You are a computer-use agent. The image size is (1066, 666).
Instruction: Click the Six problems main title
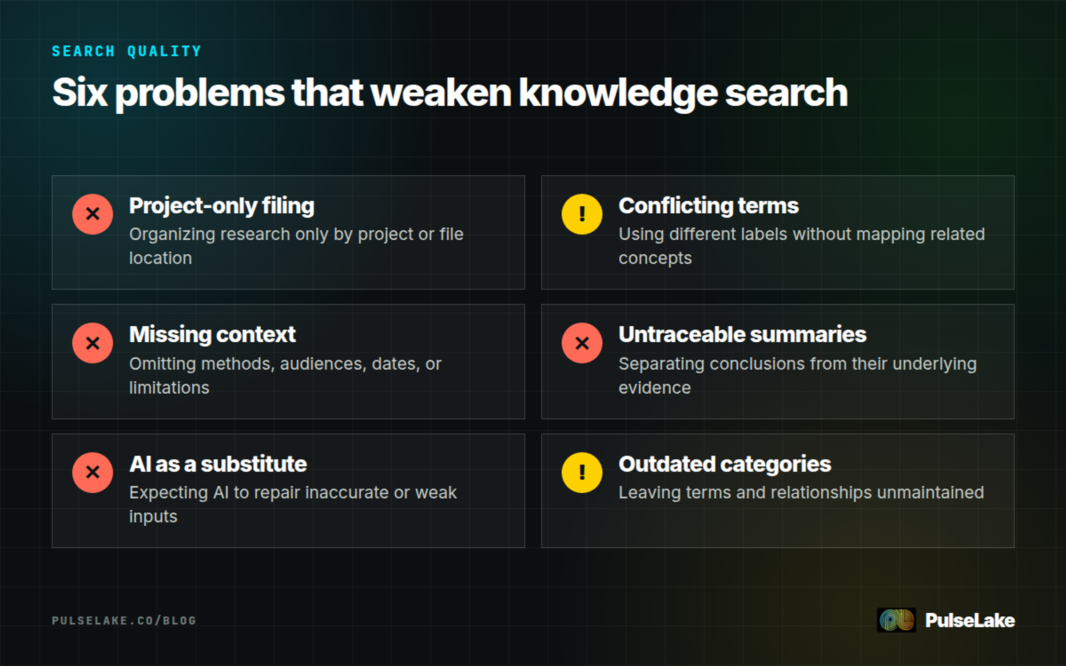[x=450, y=93]
